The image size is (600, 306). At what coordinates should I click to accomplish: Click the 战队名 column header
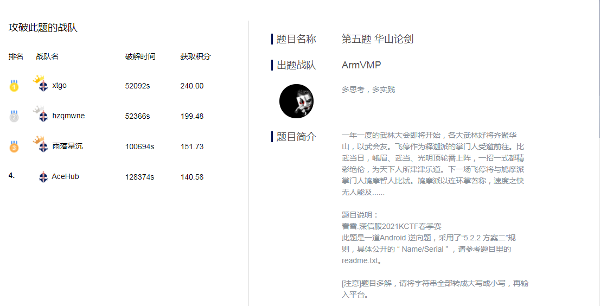pyautogui.click(x=47, y=56)
